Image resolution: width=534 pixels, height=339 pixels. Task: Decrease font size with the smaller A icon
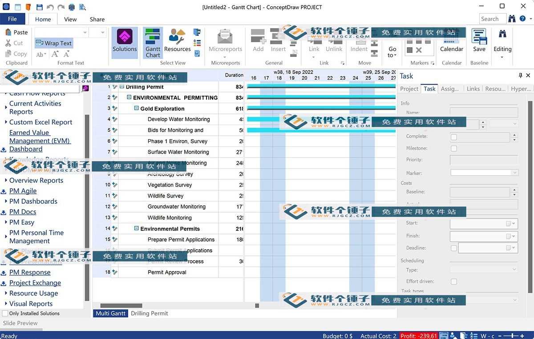point(66,54)
